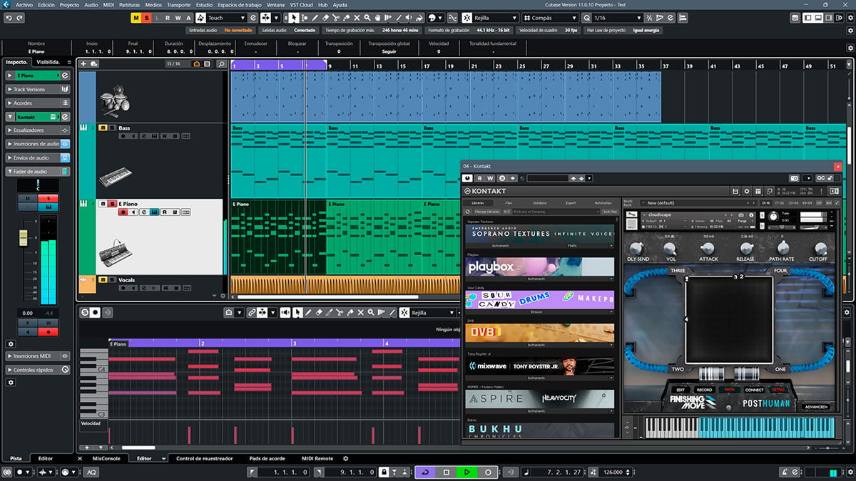Mute the Vocals track
This screenshot has height=481, width=856.
tap(103, 279)
